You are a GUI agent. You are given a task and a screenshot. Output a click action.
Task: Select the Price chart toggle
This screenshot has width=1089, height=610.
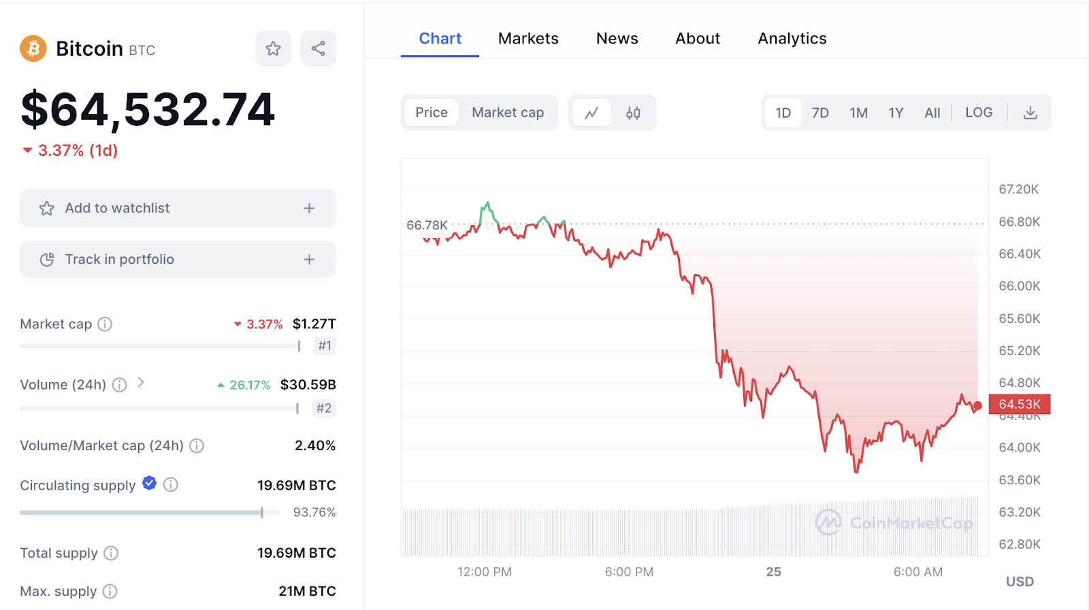coord(432,113)
